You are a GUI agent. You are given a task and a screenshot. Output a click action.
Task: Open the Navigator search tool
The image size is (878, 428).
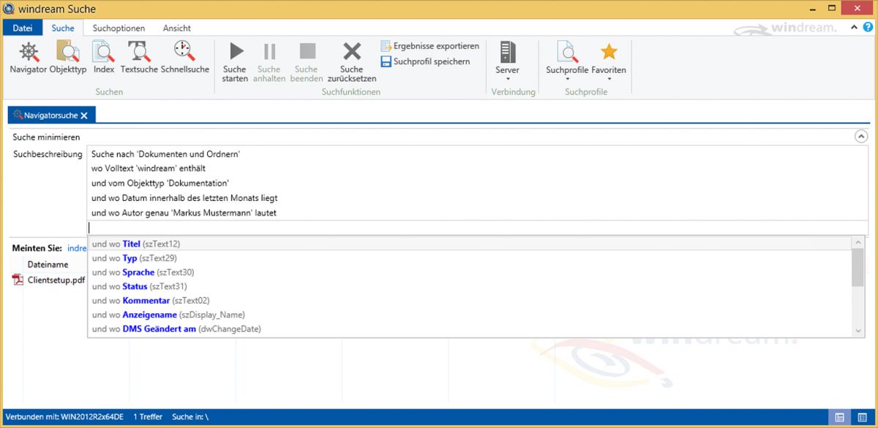[x=28, y=58]
